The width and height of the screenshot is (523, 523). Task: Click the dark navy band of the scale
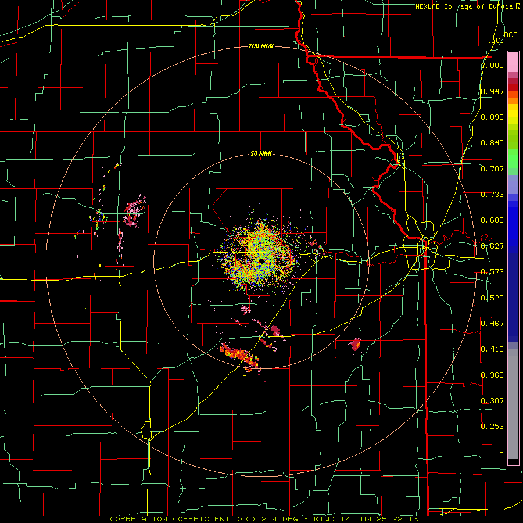tap(513, 297)
